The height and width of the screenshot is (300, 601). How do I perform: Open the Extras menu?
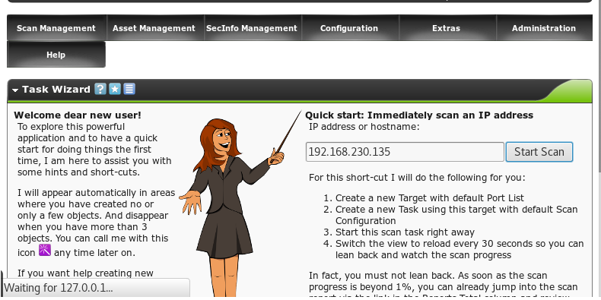point(446,28)
